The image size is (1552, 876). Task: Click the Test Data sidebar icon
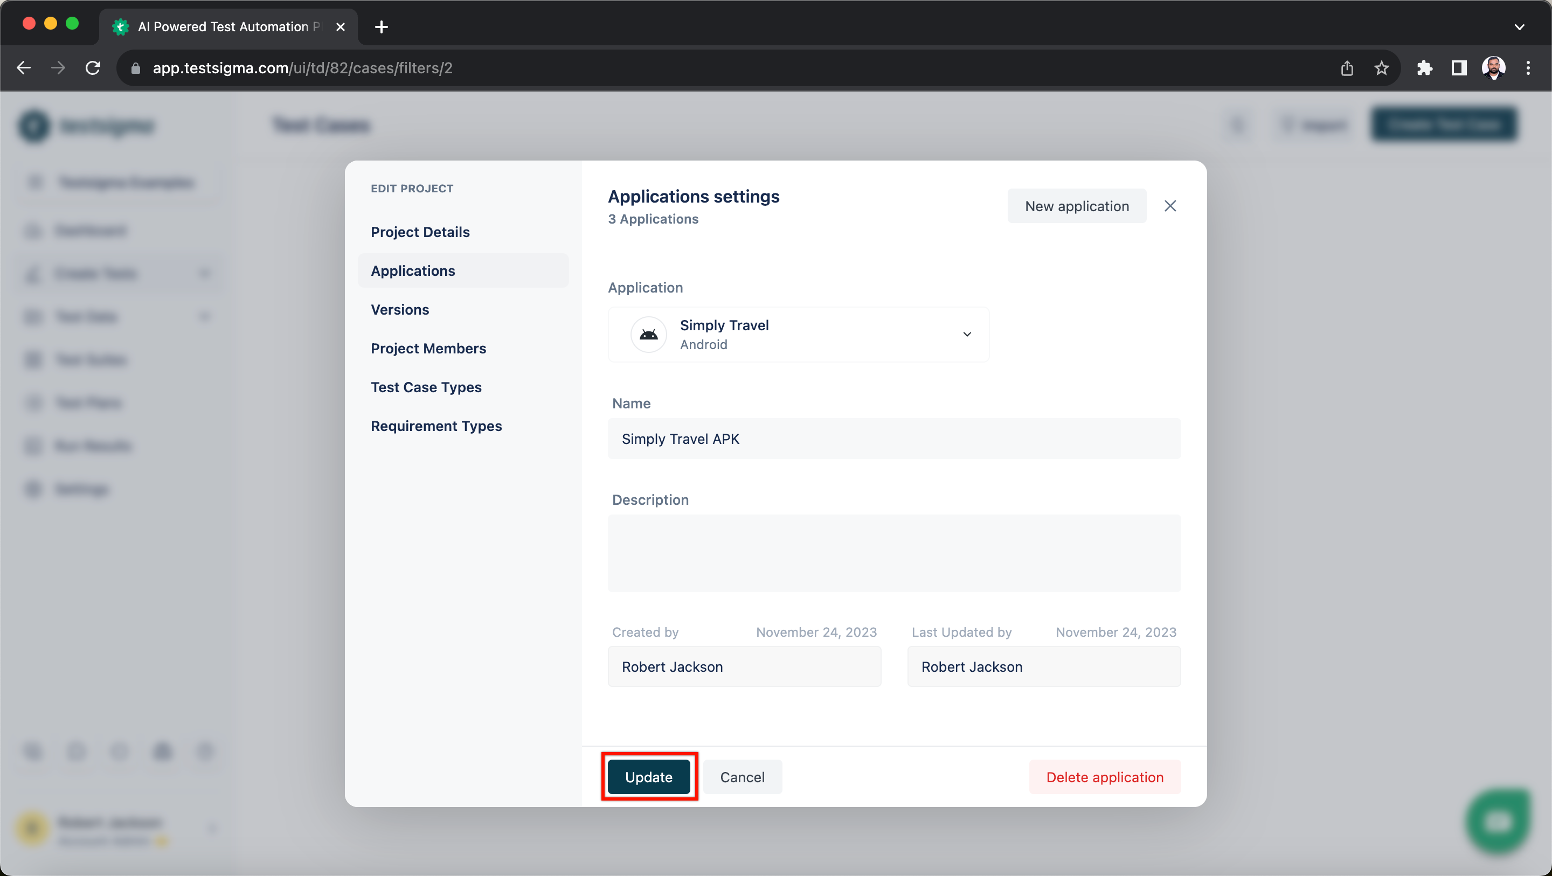click(31, 316)
